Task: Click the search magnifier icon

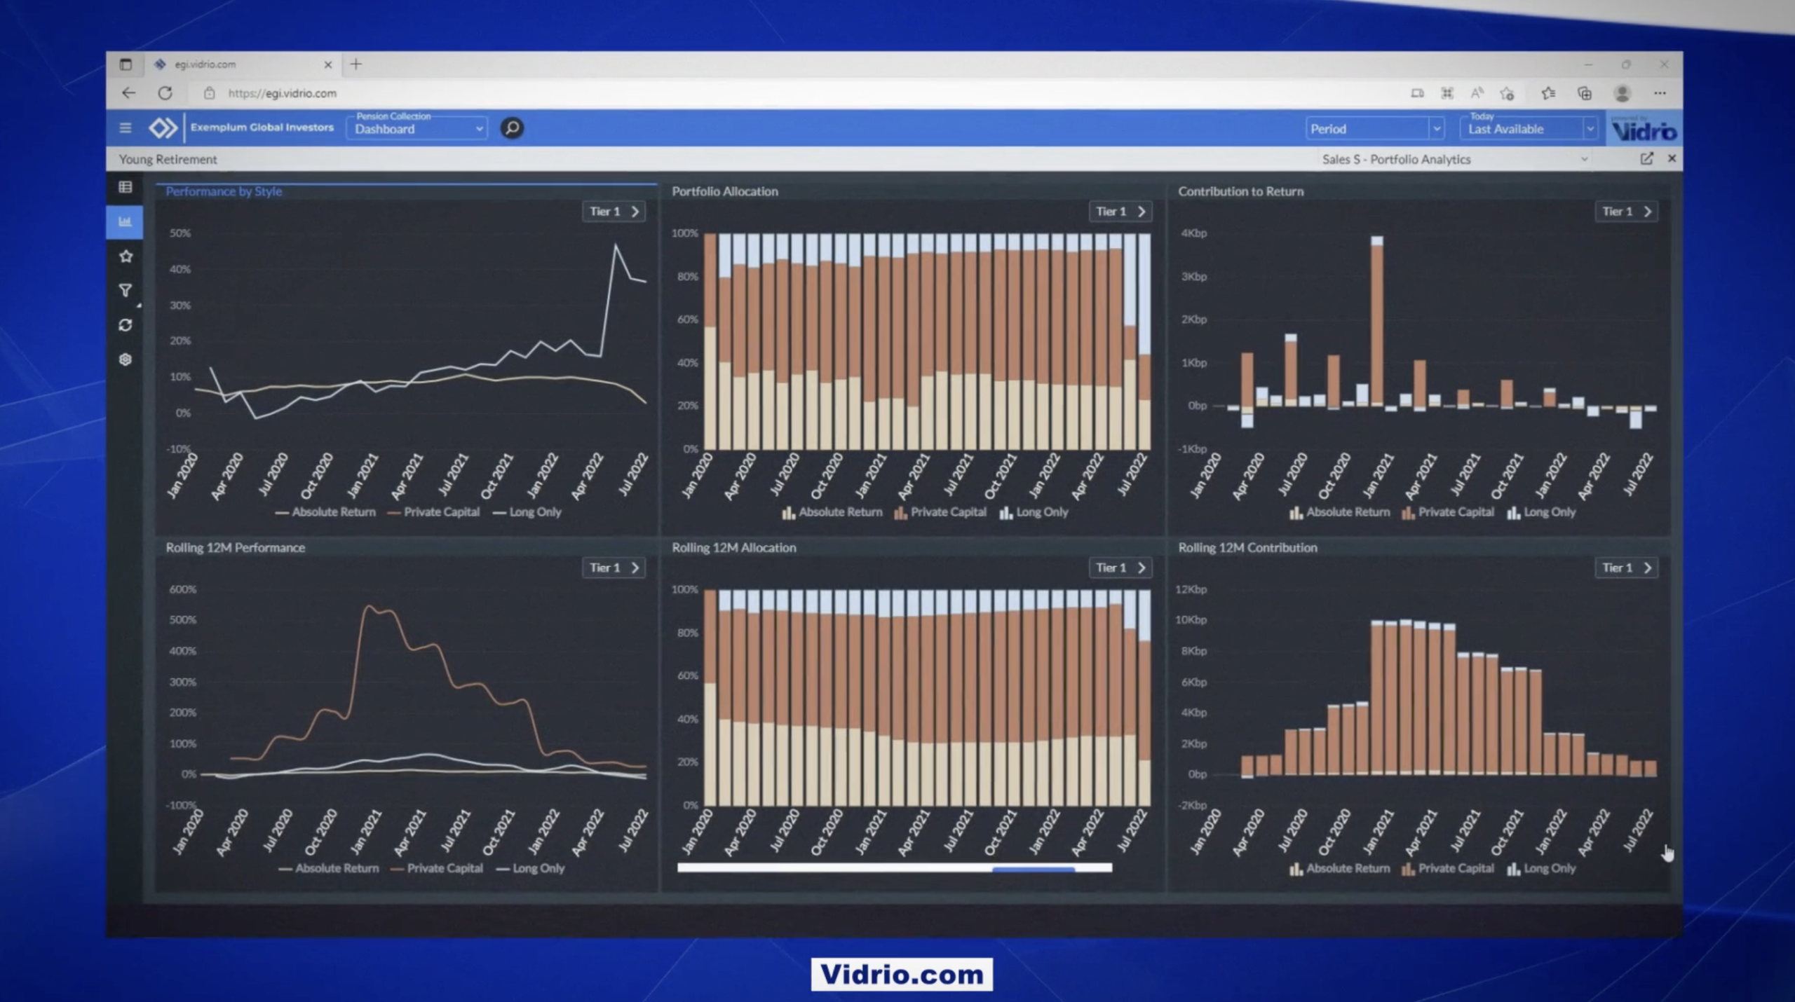Action: (x=512, y=128)
